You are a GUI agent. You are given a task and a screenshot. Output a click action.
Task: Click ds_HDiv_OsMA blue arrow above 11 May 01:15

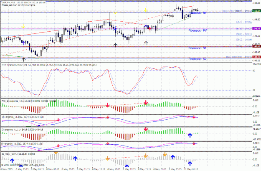190,163
